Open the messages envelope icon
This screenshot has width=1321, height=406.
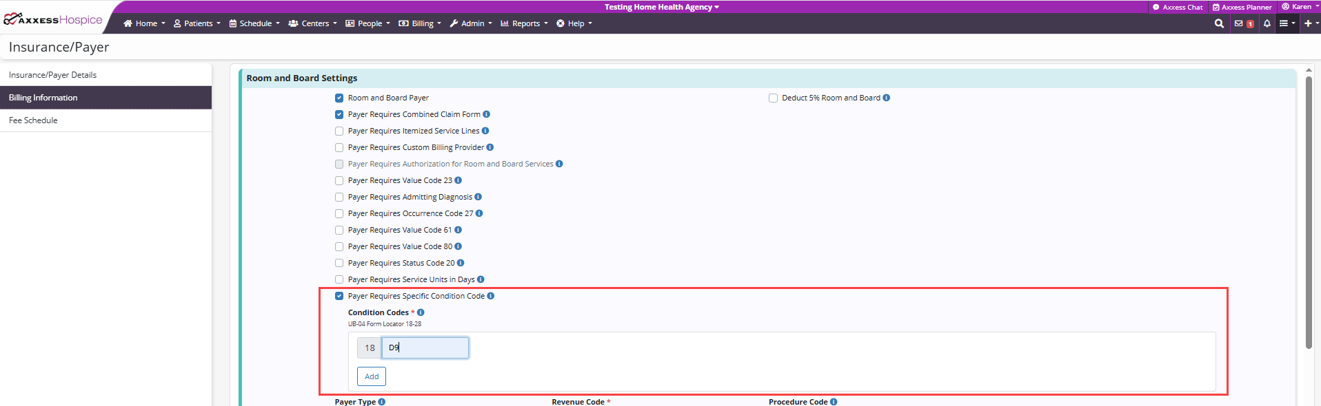click(x=1239, y=23)
